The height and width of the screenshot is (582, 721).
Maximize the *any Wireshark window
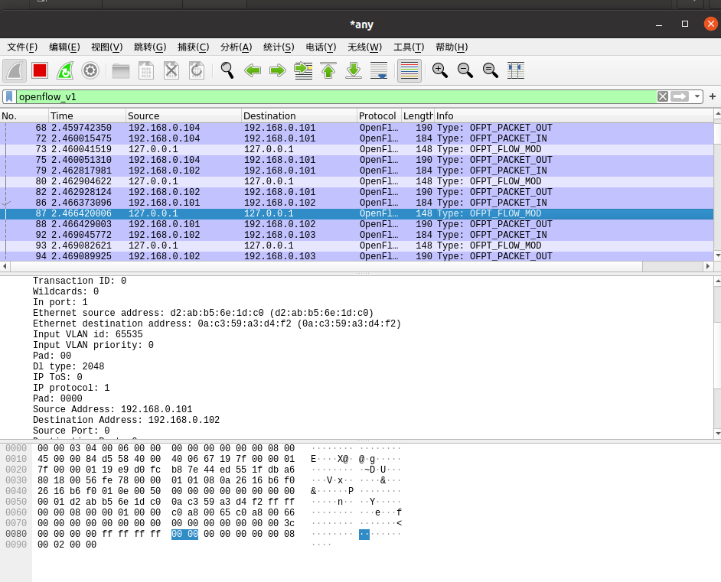pos(685,24)
